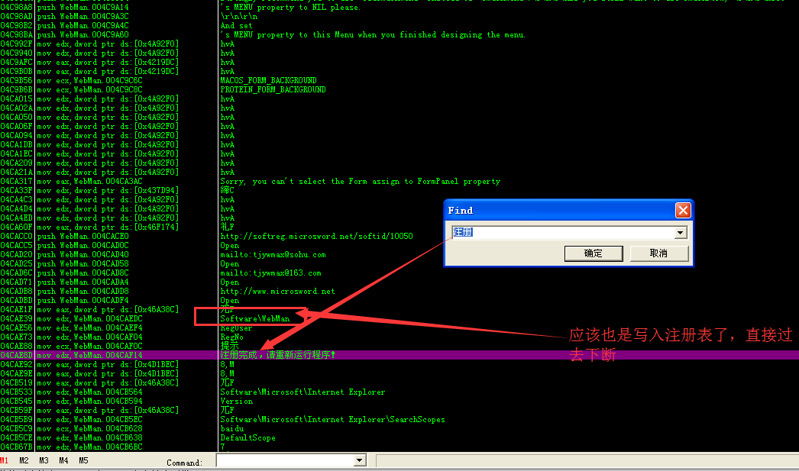Select the mailto:tjywmax@sohu.com row
The width and height of the screenshot is (799, 471).
pos(272,255)
